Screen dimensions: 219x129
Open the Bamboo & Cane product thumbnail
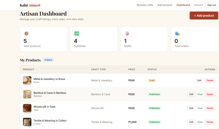(27, 94)
